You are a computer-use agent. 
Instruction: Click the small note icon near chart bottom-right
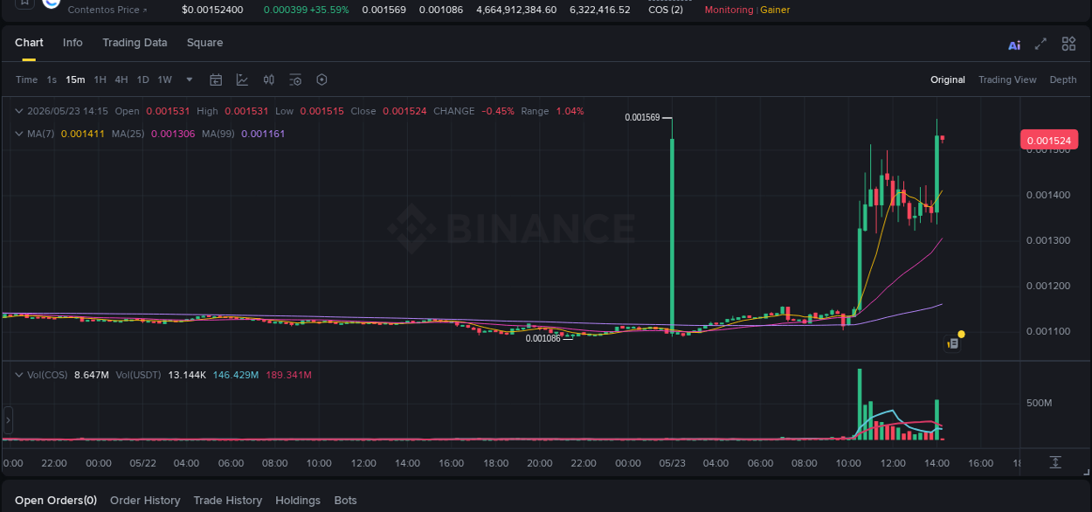click(x=953, y=344)
